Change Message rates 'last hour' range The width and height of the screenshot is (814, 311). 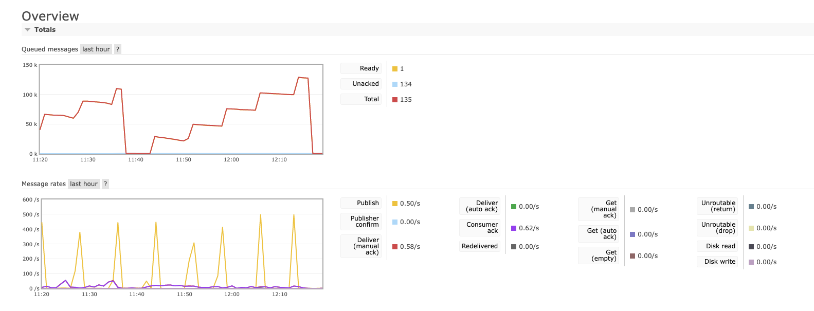pyautogui.click(x=84, y=184)
